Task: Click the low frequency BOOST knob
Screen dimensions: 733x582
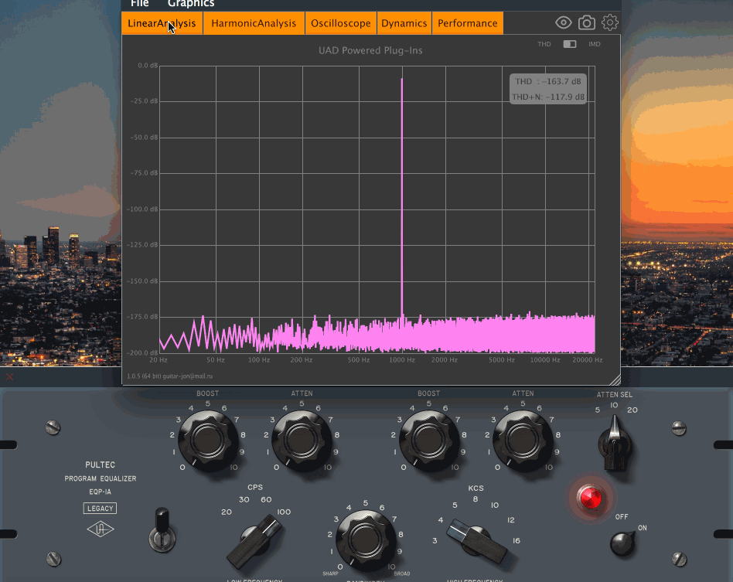Action: (208, 440)
